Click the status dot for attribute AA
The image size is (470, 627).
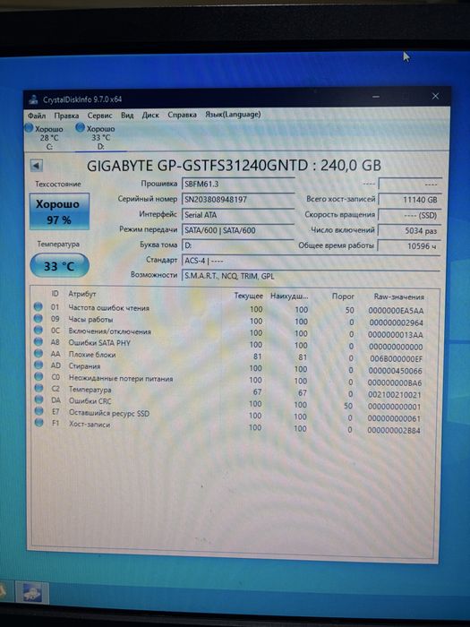38,354
